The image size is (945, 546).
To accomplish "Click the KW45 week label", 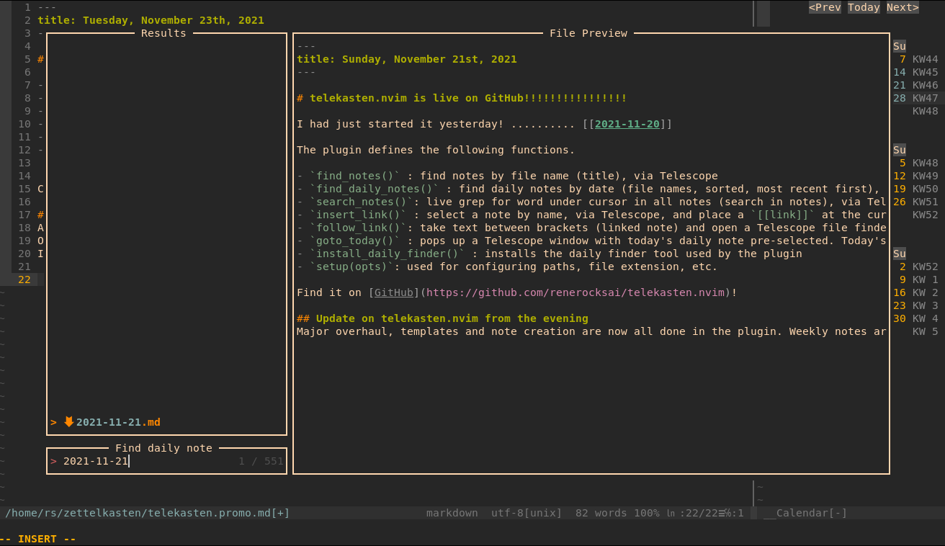I will pyautogui.click(x=925, y=72).
